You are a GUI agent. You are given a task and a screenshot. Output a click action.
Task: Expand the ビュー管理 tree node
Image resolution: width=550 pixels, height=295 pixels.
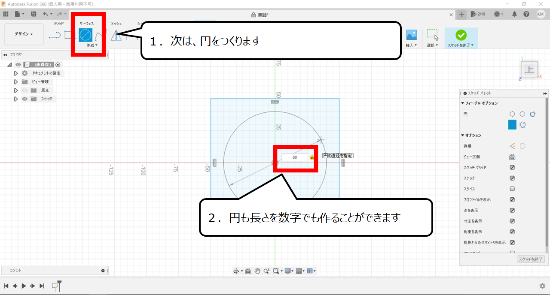point(16,82)
